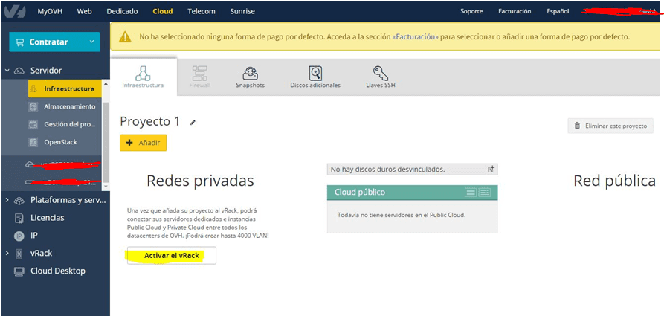Click the sidebar scrollbar up arrow
This screenshot has height=316, width=664.
(106, 84)
